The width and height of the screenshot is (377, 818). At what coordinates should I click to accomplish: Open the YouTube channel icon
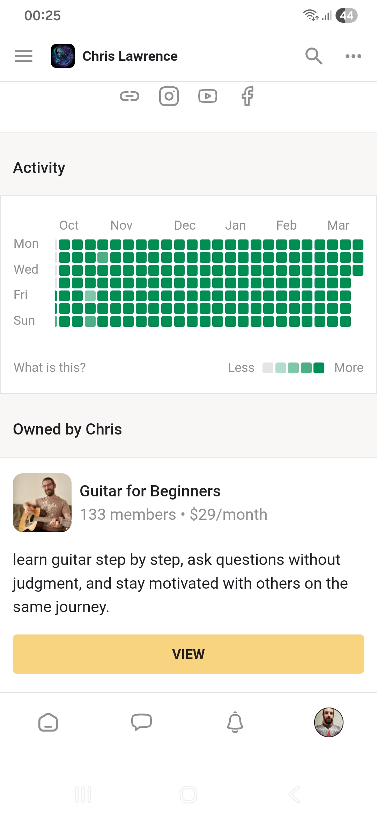point(208,96)
